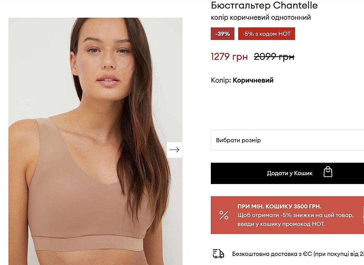Click the 'ПРИ МІН. КОШИКУ 3500 ГРН.' headline

[x=279, y=206]
